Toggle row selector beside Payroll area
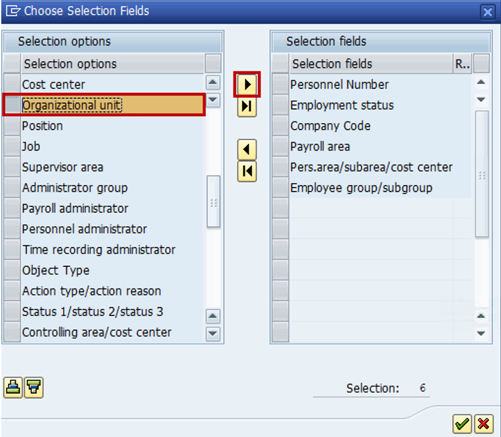Image resolution: width=501 pixels, height=437 pixels. pos(280,147)
